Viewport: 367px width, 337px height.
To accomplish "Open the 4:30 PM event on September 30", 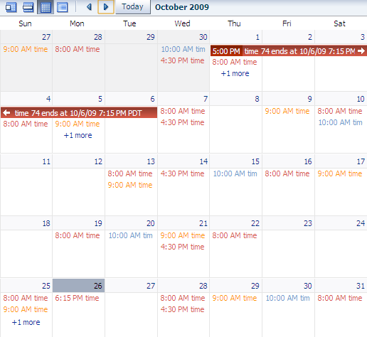I will (x=182, y=60).
